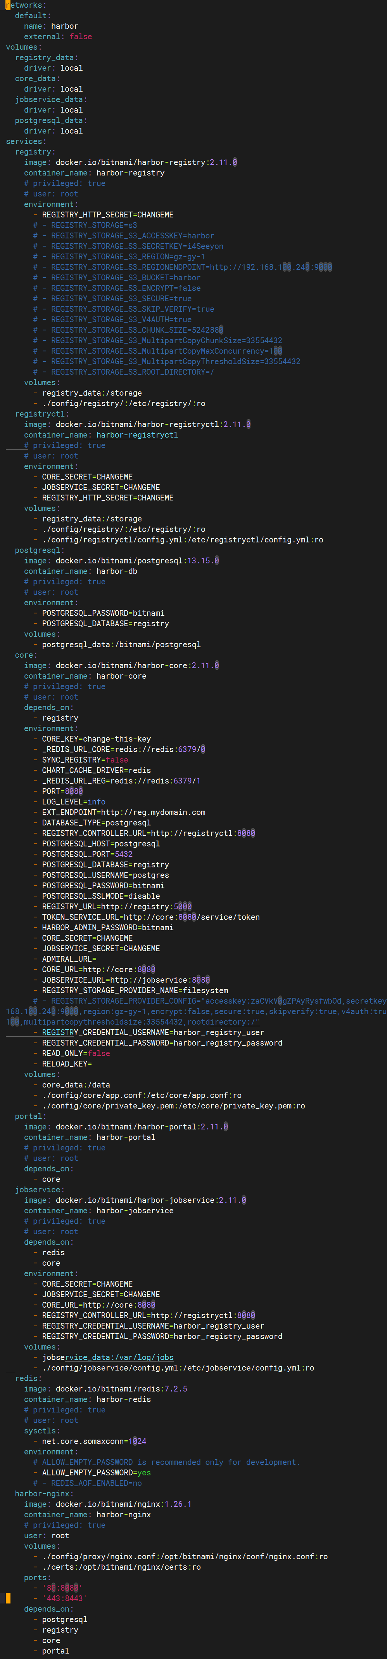
Task: Select the 'TOKEN_SERVICE_URL' line
Action: point(146,917)
